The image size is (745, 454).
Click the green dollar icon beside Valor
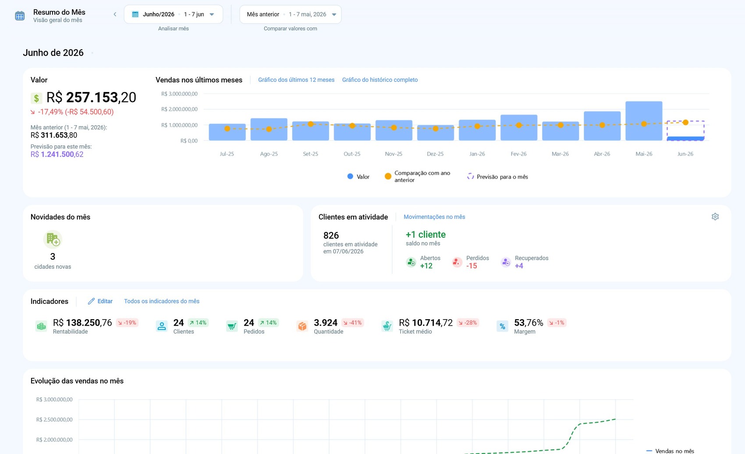(x=36, y=98)
